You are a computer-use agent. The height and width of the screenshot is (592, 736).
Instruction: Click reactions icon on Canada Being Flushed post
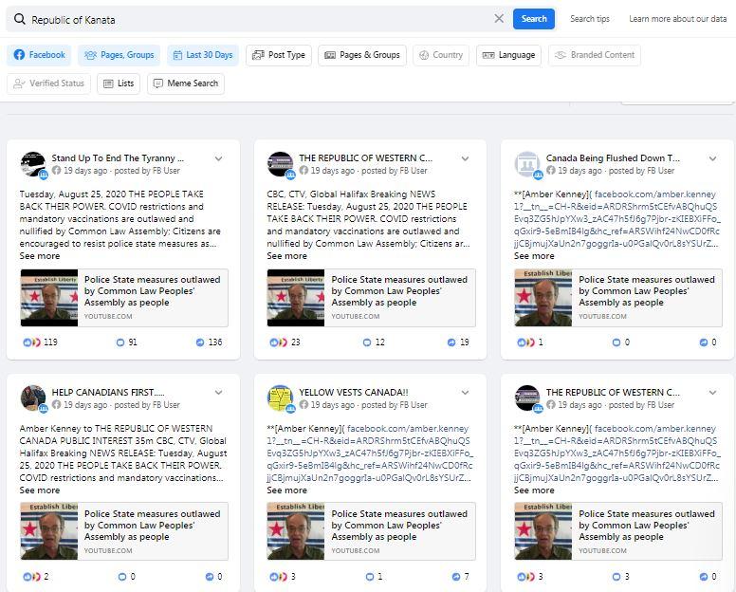(525, 342)
